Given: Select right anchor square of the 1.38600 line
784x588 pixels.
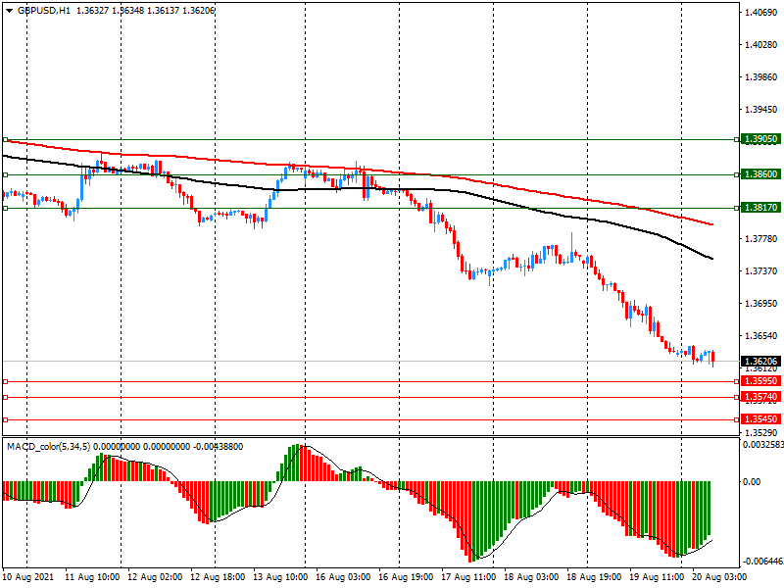Looking at the screenshot, I should [737, 175].
